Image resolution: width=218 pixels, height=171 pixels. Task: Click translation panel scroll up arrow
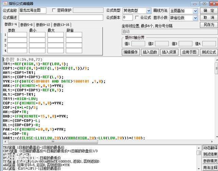point(199,148)
